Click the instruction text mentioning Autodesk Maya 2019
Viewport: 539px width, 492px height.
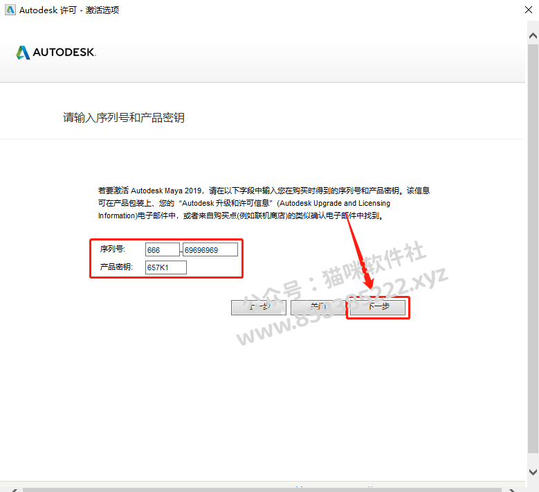pos(264,203)
